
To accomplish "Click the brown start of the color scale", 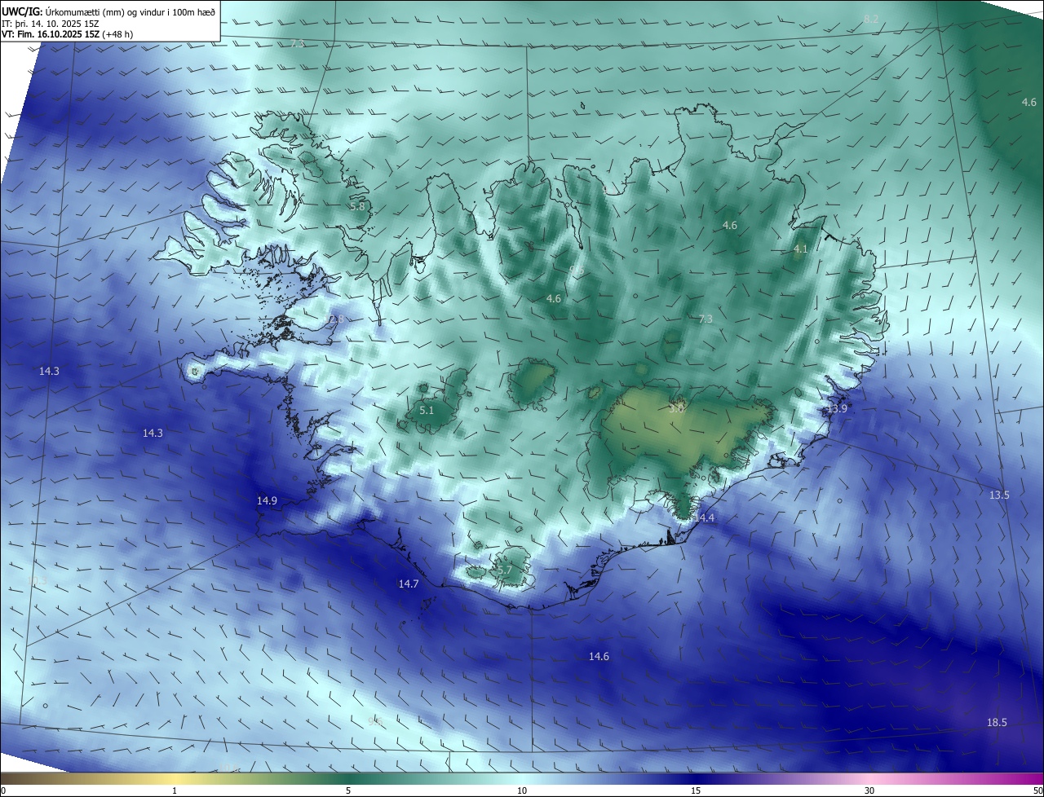I will click(x=16, y=778).
